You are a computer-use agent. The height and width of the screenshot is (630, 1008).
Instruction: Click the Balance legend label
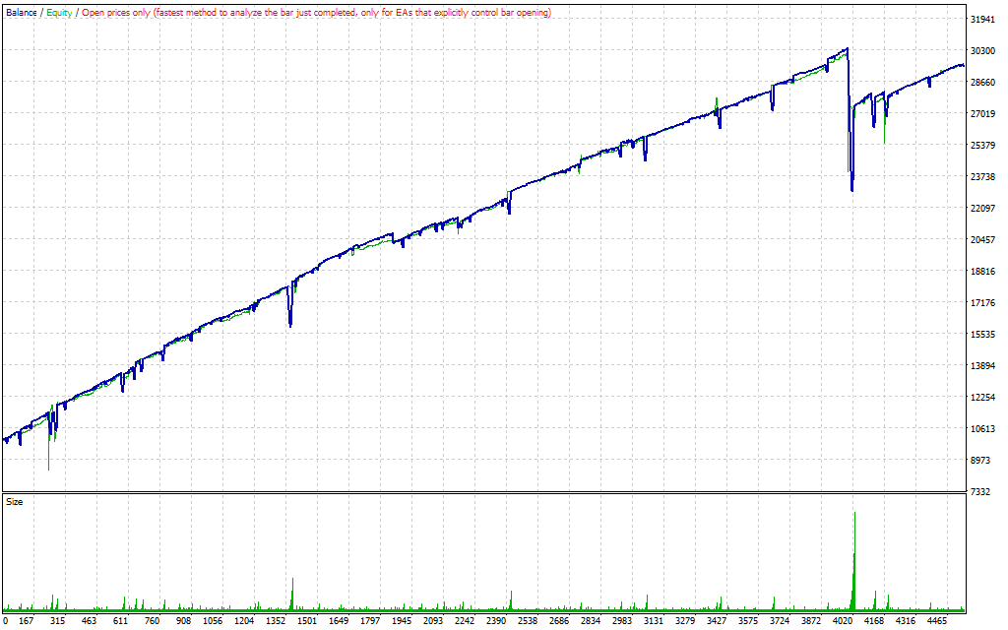point(21,13)
